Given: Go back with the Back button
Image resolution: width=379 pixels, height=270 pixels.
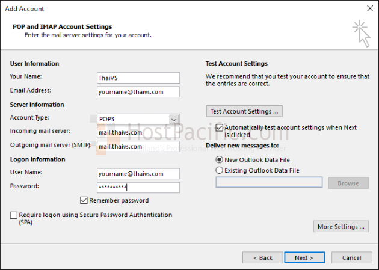Looking at the screenshot, I should coord(263,258).
